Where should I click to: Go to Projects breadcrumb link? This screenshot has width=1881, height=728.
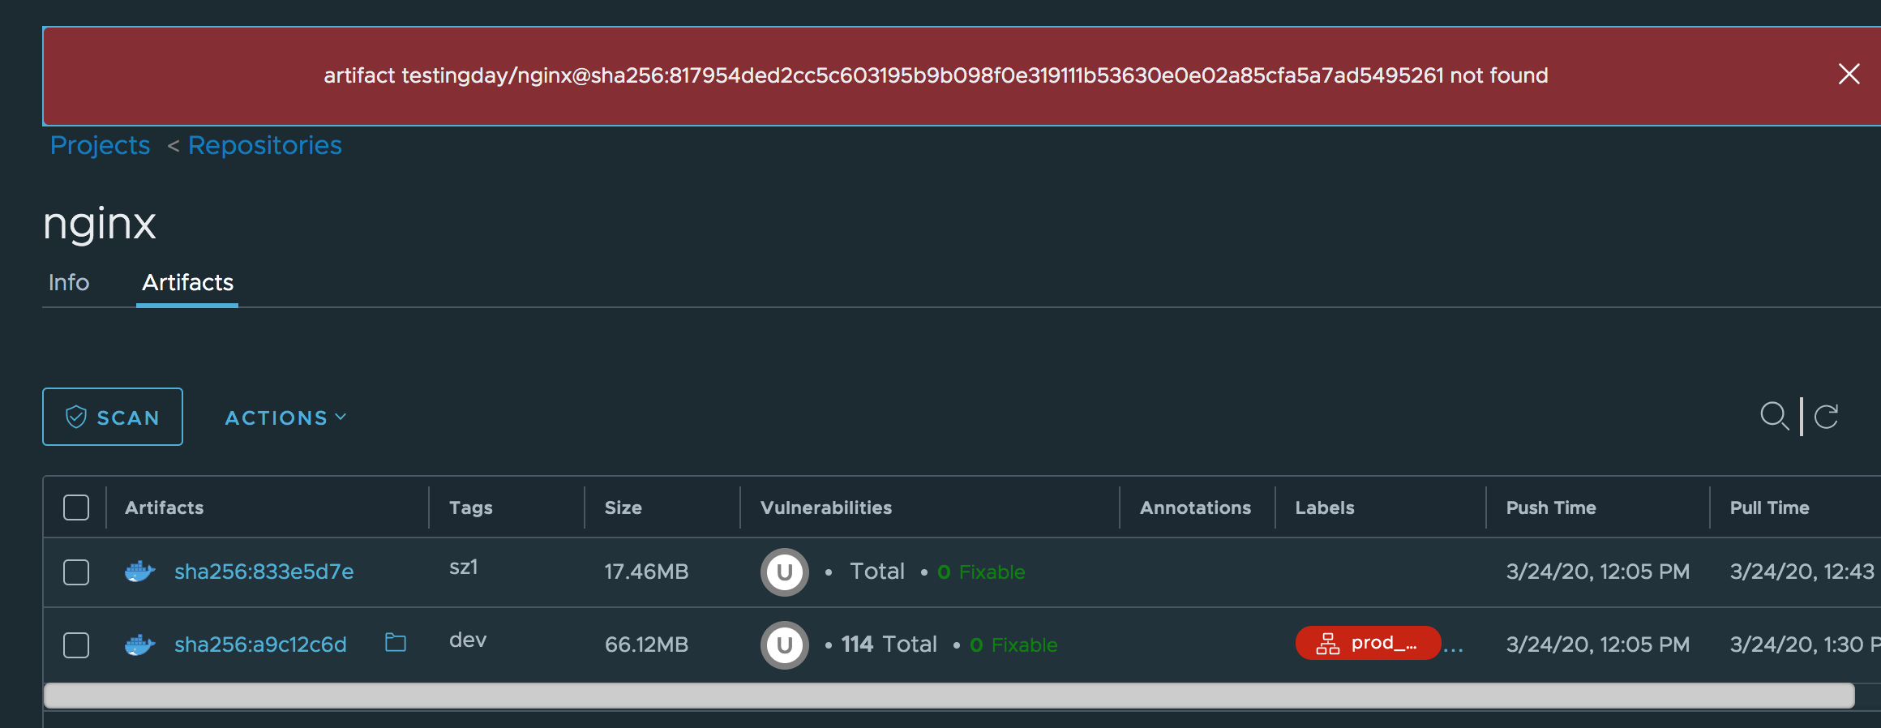[100, 145]
